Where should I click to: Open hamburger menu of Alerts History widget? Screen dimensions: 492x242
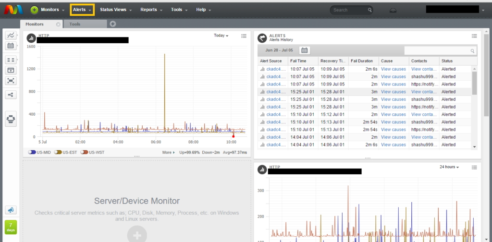point(474,36)
